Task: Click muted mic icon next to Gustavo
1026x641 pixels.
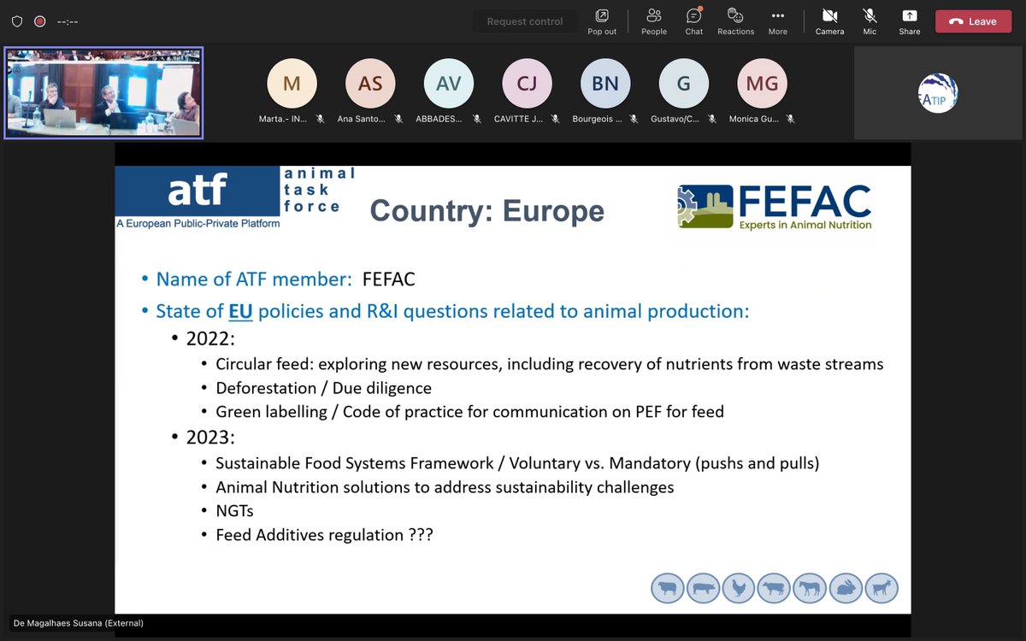Action: coord(712,120)
